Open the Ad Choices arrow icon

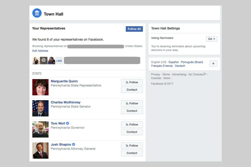(x=205, y=74)
